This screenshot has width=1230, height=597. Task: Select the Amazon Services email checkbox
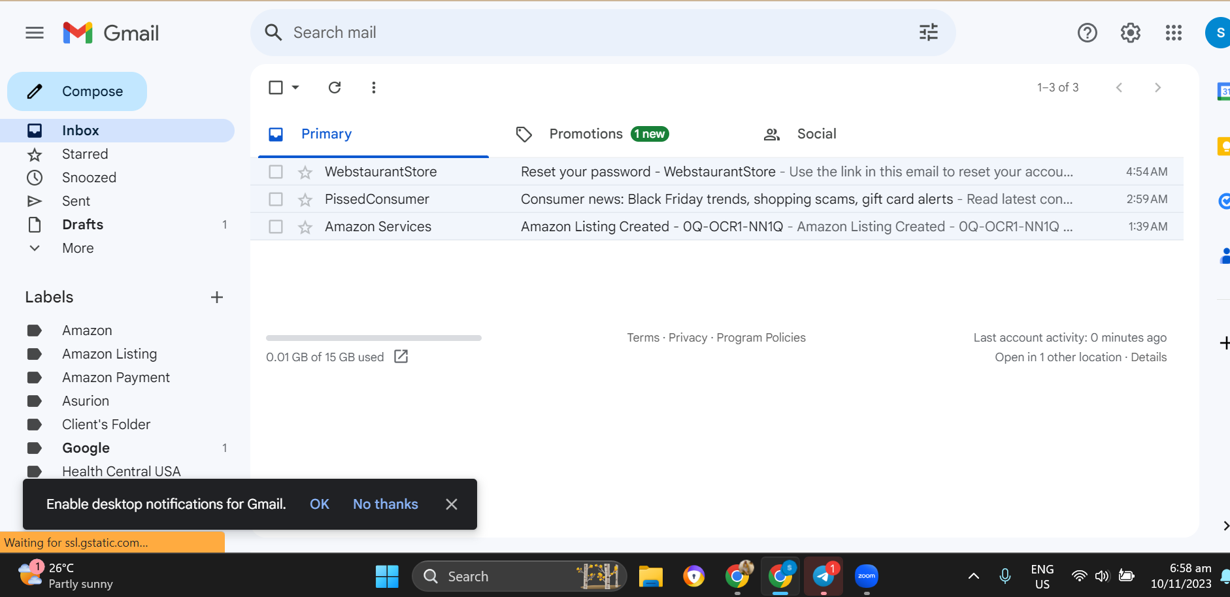276,227
